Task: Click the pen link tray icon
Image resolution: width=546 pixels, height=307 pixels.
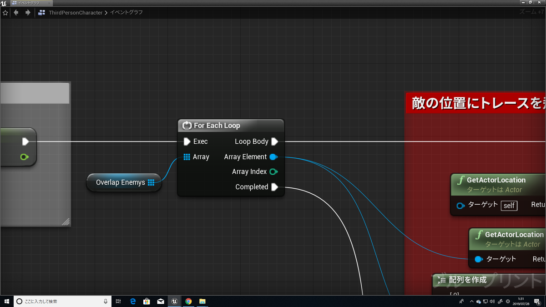Action: [x=500, y=301]
